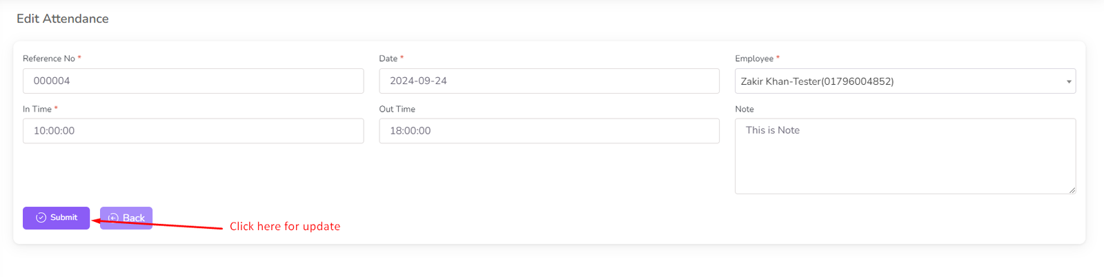Click the In Time label
Screen dimensions: 1104x277
pyautogui.click(x=37, y=109)
